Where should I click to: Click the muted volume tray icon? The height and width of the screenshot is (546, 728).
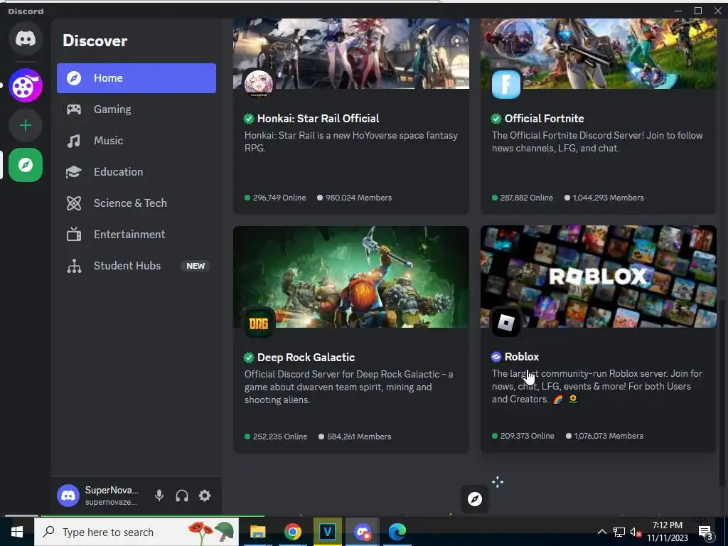click(x=636, y=532)
